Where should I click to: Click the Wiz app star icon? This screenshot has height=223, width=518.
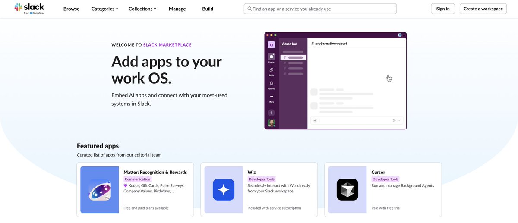(x=224, y=190)
